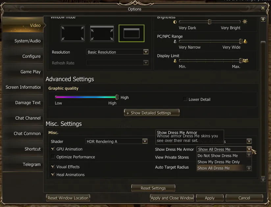This screenshot has width=271, height=207.
Task: Open the Chat Channel tab
Action: click(23, 118)
